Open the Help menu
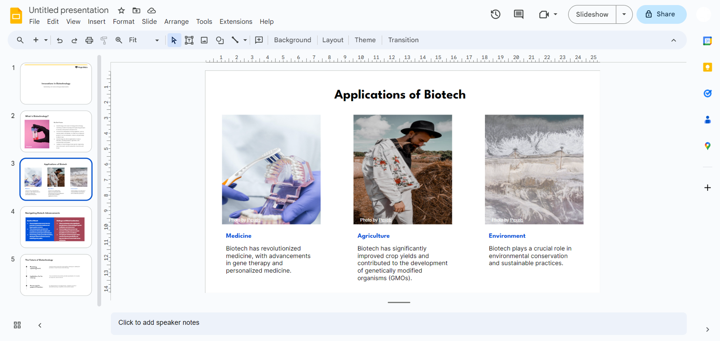Viewport: 720px width, 341px height. (267, 22)
